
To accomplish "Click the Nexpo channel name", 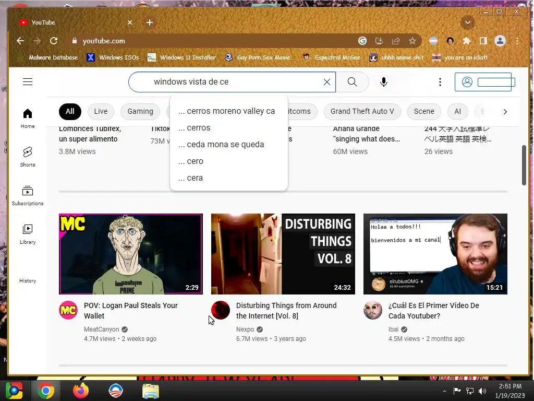I will click(x=245, y=329).
